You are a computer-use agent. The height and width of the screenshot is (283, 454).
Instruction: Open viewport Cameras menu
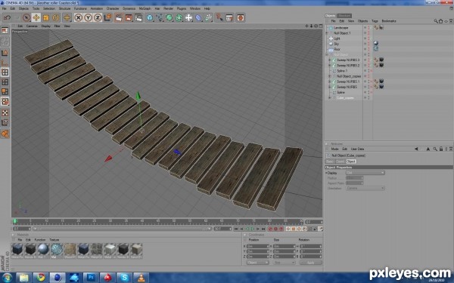[x=32, y=26]
